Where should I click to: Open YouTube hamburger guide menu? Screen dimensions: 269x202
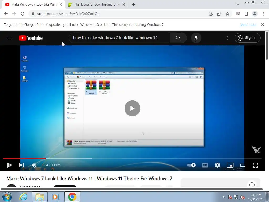coord(9,38)
